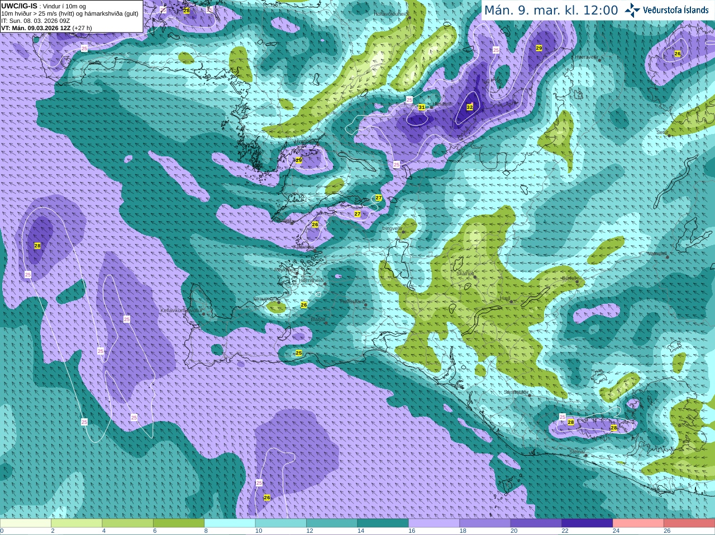Image resolution: width=715 pixels, height=535 pixels.
Task: Click the Húsafell station label
Action: click(x=442, y=104)
